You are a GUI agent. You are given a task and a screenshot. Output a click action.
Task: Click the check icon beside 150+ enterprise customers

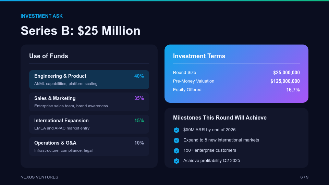click(x=176, y=151)
